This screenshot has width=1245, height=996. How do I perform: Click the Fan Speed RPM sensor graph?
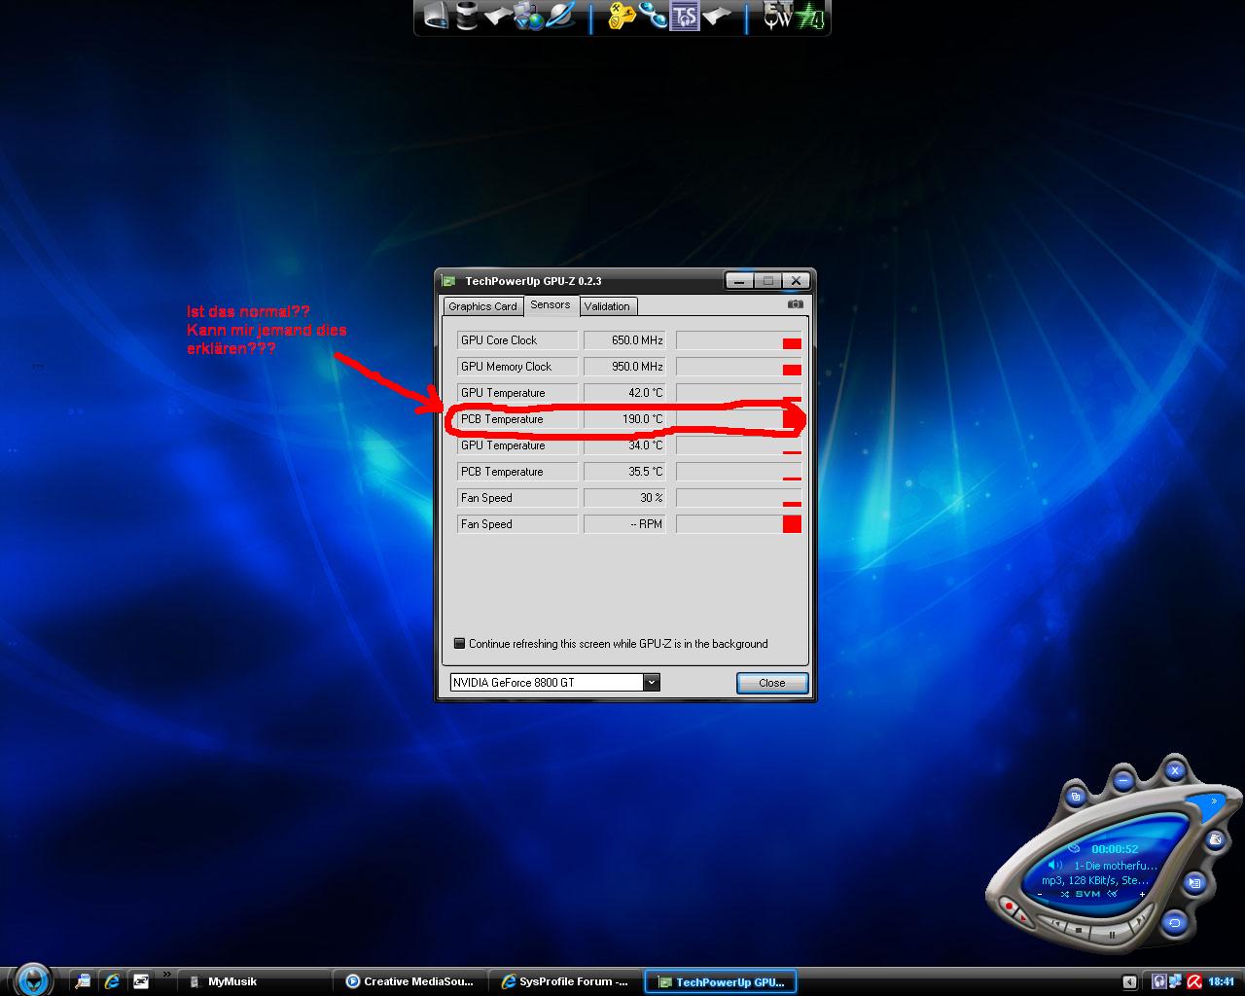click(739, 524)
